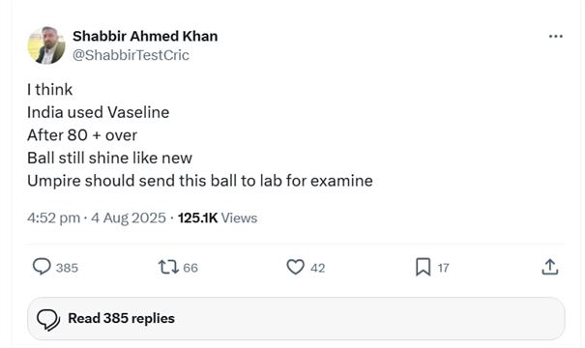Click the 17 bookmarks count

pos(443,268)
